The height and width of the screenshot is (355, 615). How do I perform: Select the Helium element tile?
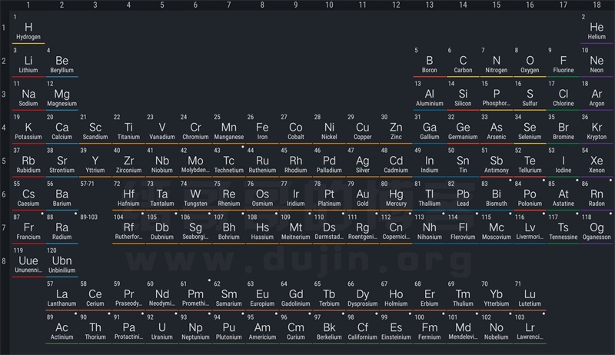(x=597, y=28)
